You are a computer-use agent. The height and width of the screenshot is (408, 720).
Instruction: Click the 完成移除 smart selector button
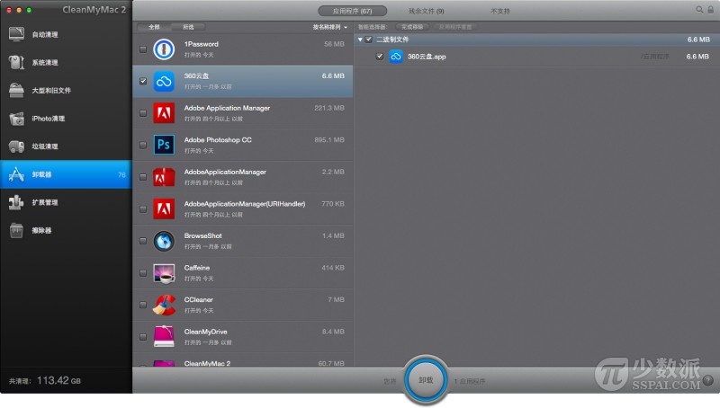tap(412, 27)
